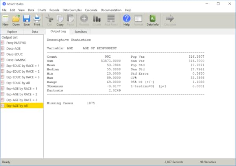Switch to the Data tab

point(35,32)
